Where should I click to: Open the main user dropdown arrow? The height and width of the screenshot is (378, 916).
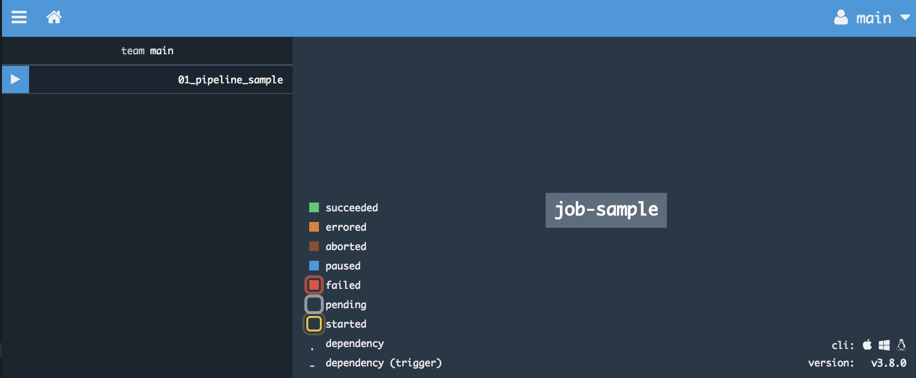point(905,17)
